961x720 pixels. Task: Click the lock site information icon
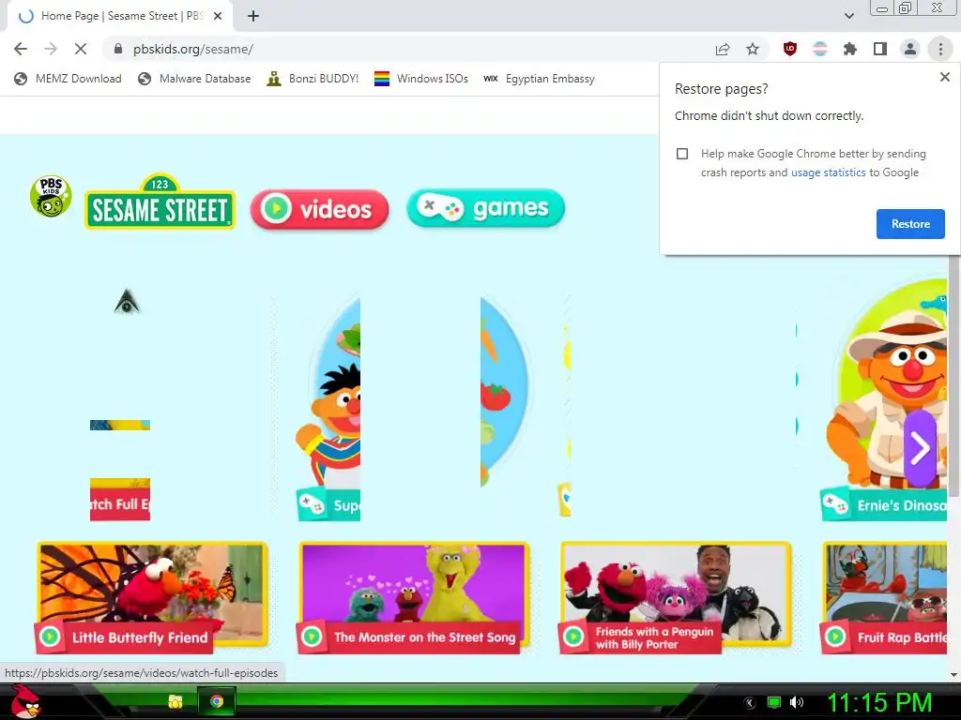coord(118,49)
